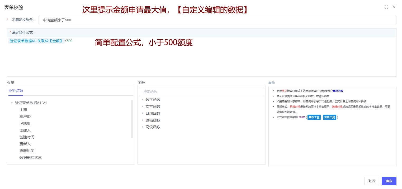This screenshot has height=189, width=402.
Task: Click the 取消 button
Action: (371, 181)
